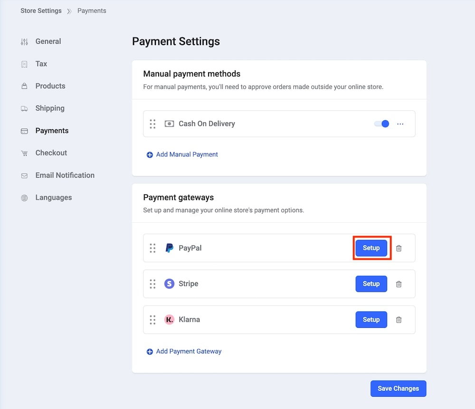Set up the PayPal gateway
Screen dimensions: 475x409
coord(371,248)
